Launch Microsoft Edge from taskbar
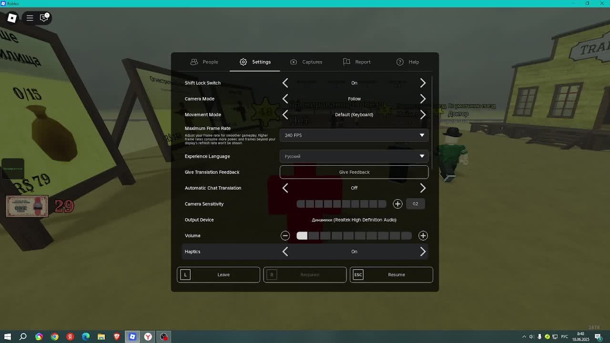The height and width of the screenshot is (343, 610). [86, 337]
